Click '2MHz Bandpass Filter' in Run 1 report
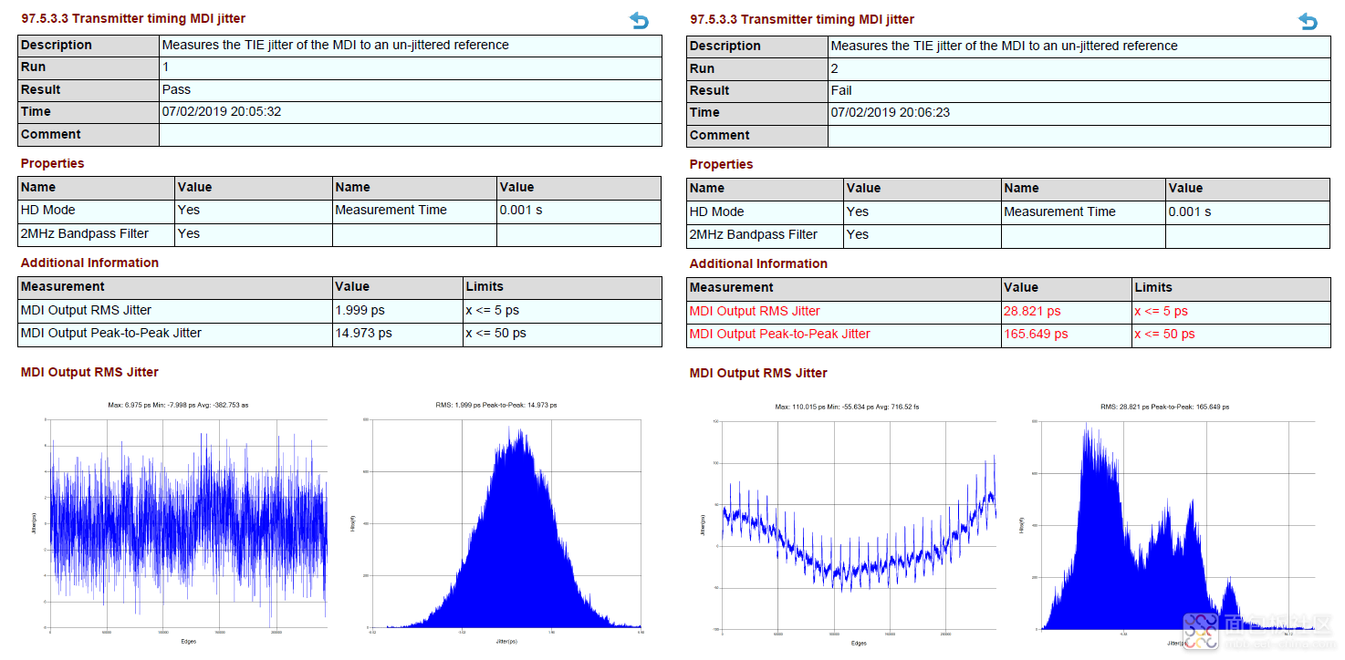Screen dimensions: 1345x660 pos(85,233)
